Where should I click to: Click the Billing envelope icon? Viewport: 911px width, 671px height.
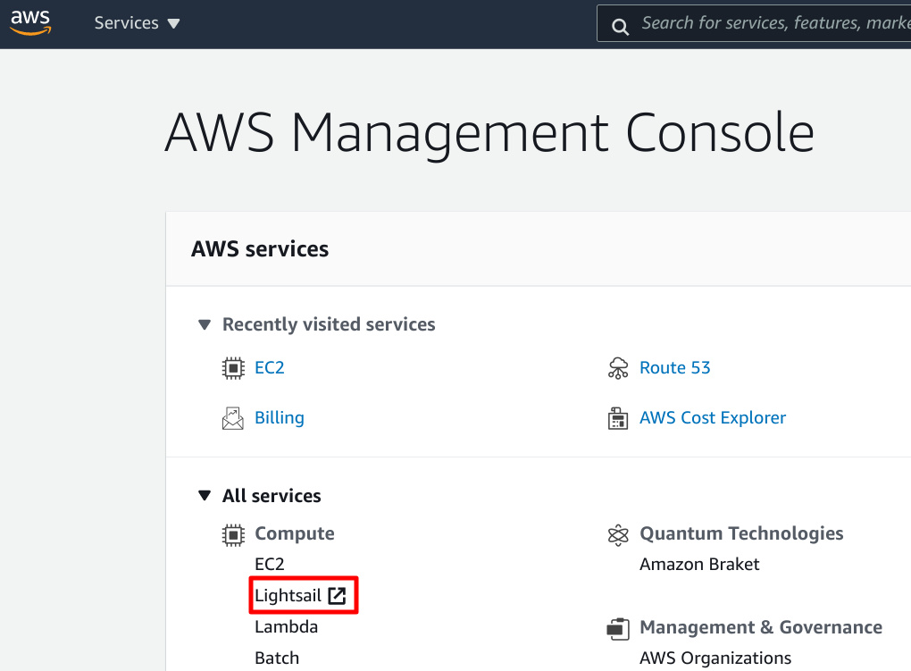pos(233,418)
